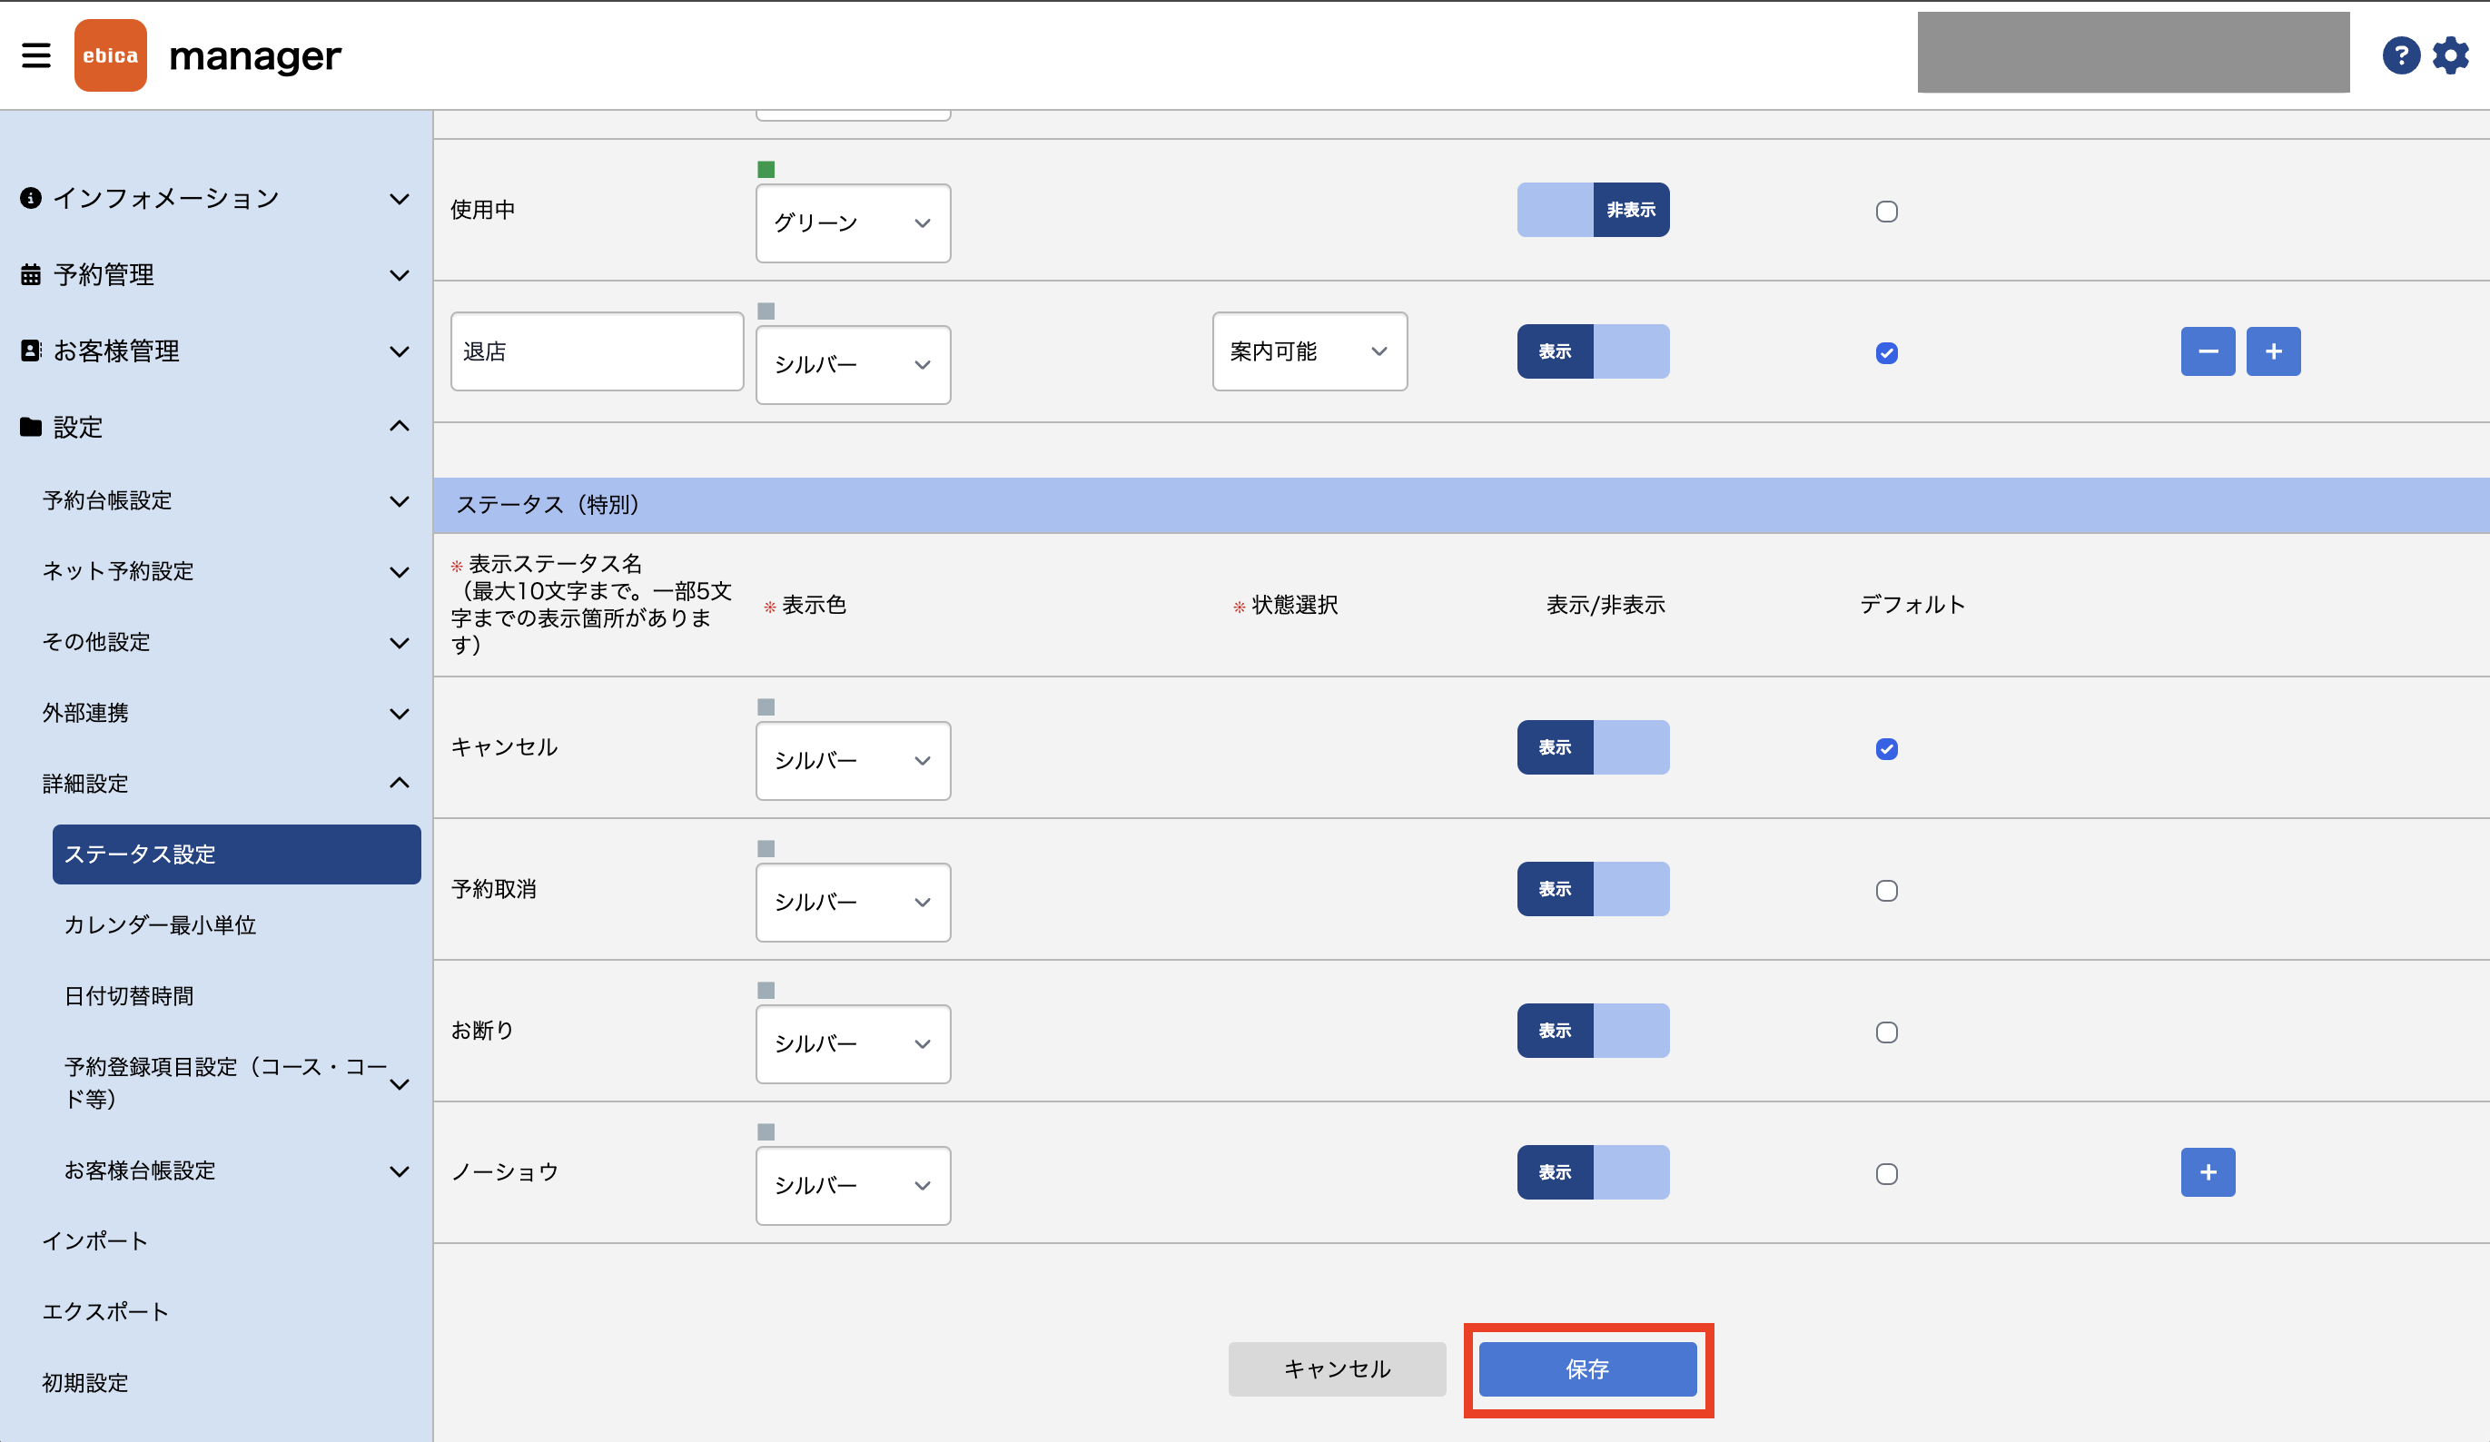Uncheck the default checkbox for キャンセル
Viewport: 2490px width, 1442px height.
coord(1887,749)
